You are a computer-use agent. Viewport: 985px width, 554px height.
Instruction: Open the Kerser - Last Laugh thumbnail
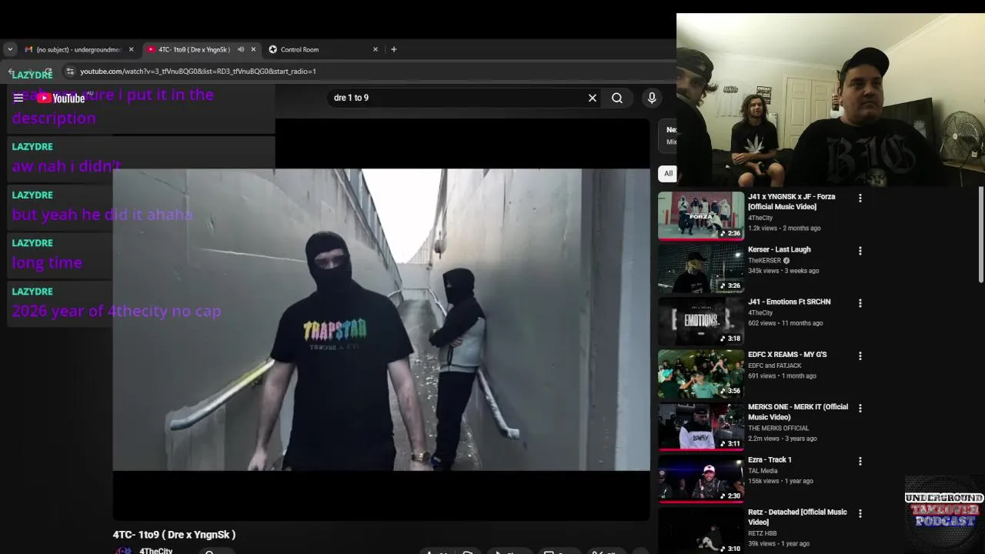click(701, 269)
